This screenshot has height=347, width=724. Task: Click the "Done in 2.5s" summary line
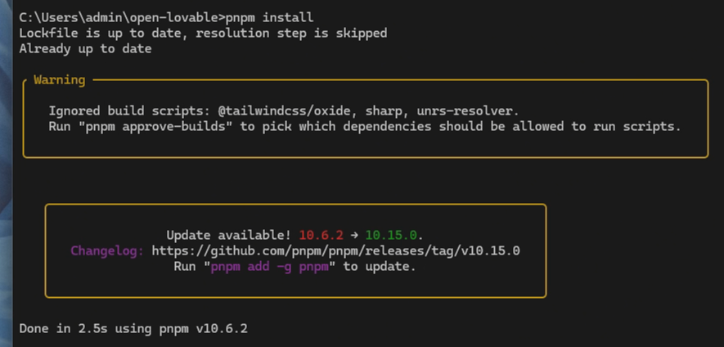point(133,328)
